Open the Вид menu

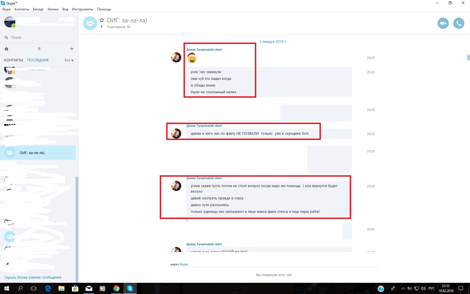click(x=65, y=9)
